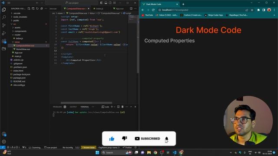The image size is (278, 156).
Task: Open README.md in the Explorer
Action: 19,81
